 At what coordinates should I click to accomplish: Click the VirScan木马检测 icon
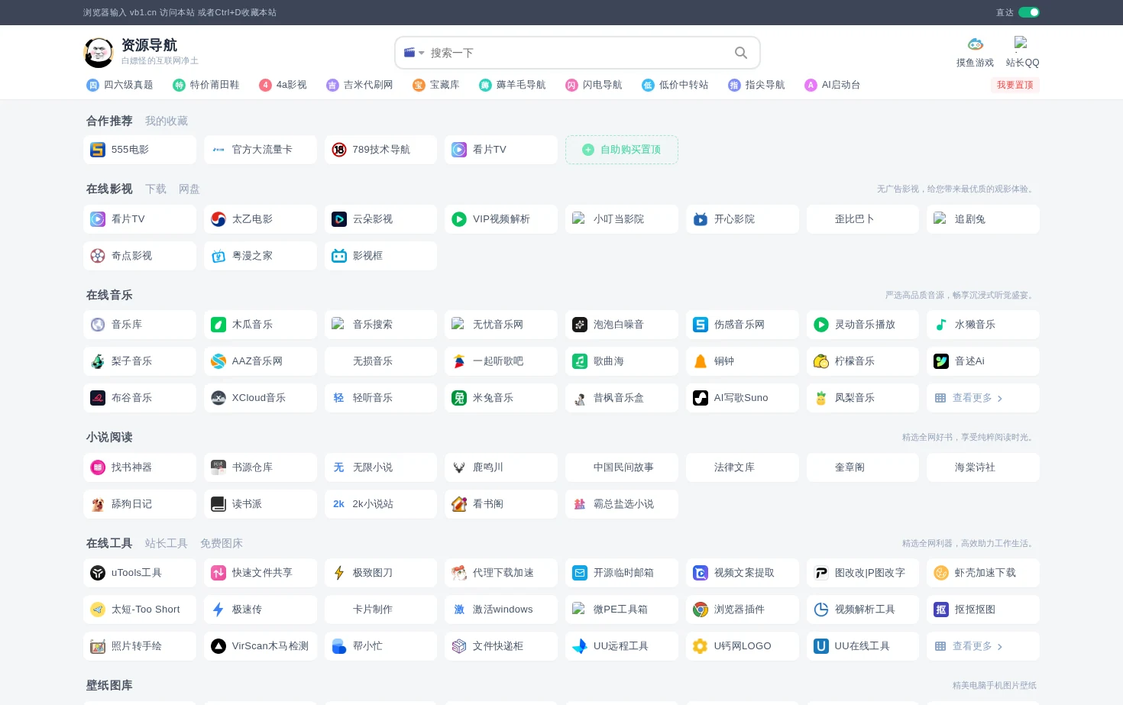[x=218, y=646]
